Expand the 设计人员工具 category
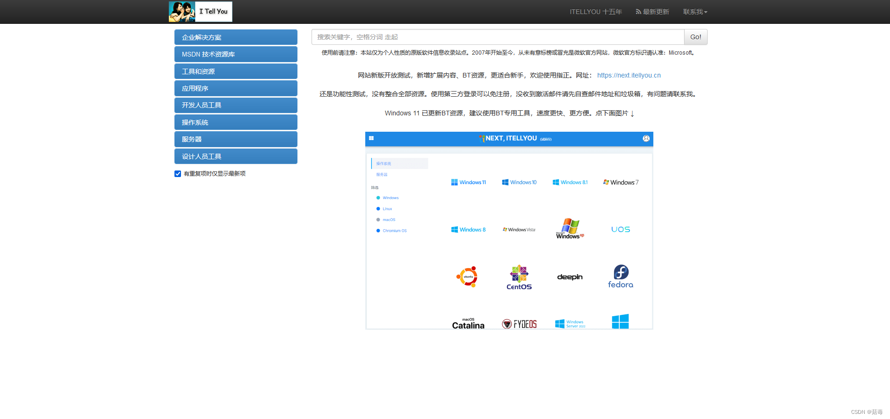 (x=236, y=156)
